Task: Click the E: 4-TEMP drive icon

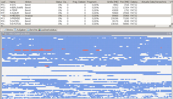Action: (x=2, y=10)
